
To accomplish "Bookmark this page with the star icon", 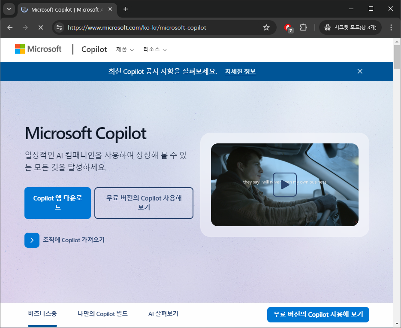I will (266, 27).
